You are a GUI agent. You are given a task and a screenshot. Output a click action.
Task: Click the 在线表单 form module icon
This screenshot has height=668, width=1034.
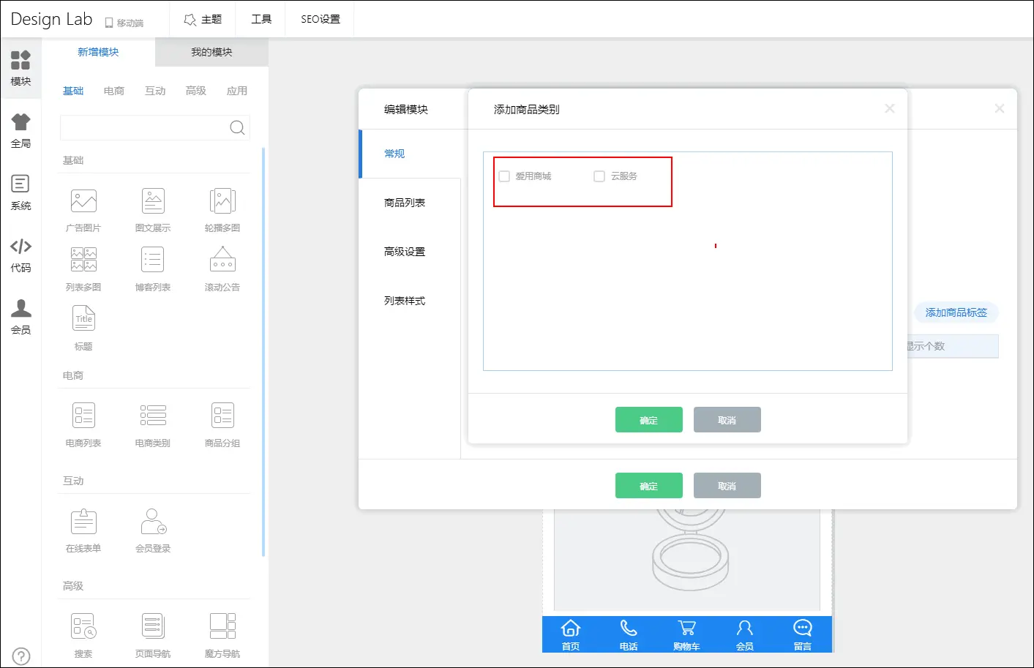83,522
